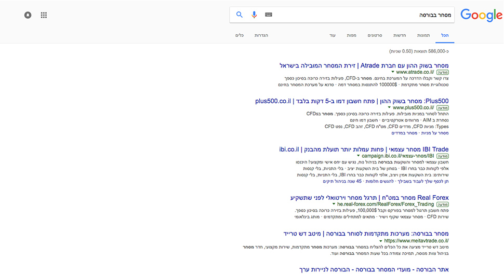Viewport: 504px width, 274px height.
Task: Click the תן לכסף שלך לעבוד בשבילך sitelink
Action: coord(423,181)
